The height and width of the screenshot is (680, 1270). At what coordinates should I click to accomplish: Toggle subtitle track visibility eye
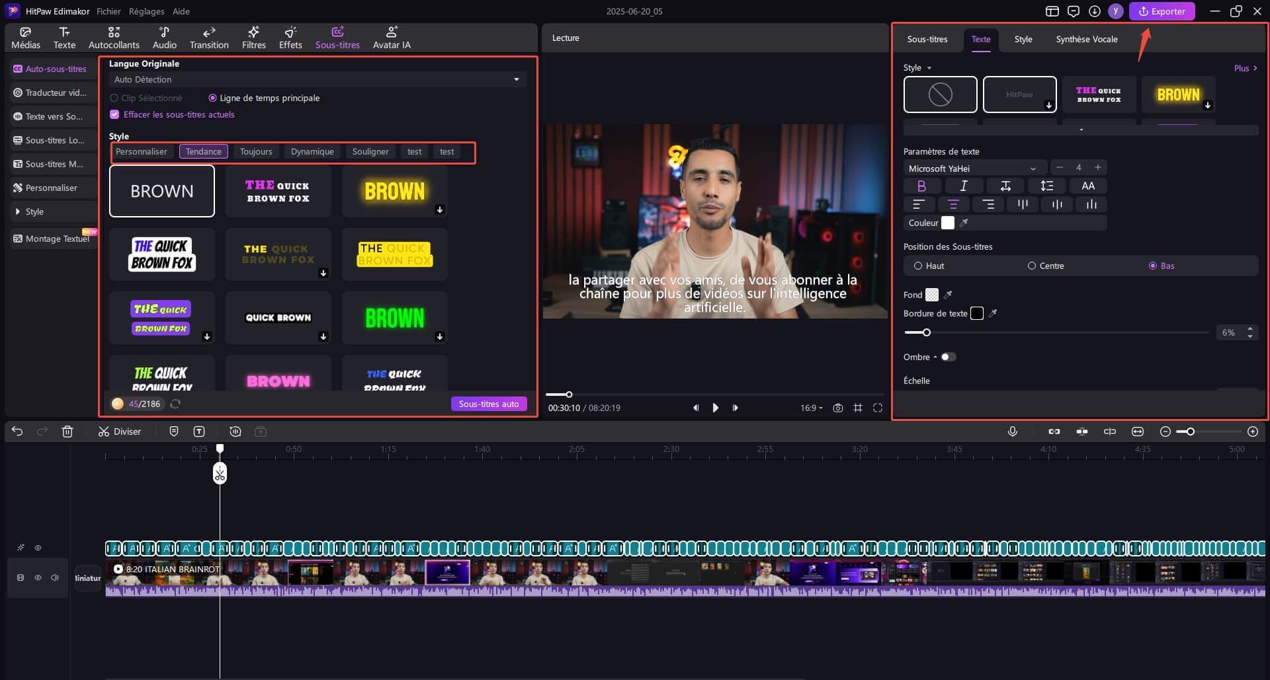38,548
